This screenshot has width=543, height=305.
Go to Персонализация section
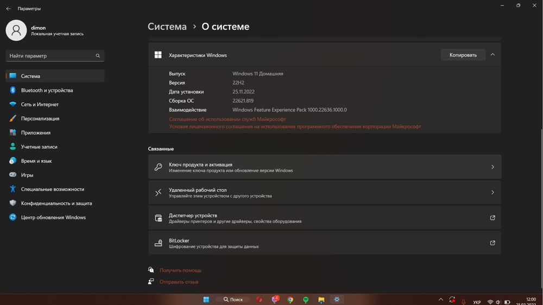55,118
